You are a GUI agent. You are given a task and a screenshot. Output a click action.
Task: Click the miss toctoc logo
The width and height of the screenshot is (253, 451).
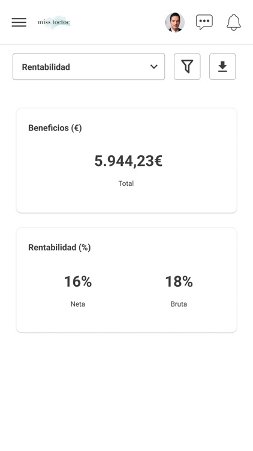click(54, 22)
